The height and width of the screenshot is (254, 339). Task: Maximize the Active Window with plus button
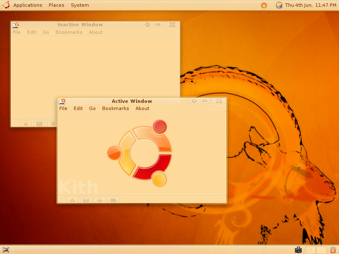point(194,101)
